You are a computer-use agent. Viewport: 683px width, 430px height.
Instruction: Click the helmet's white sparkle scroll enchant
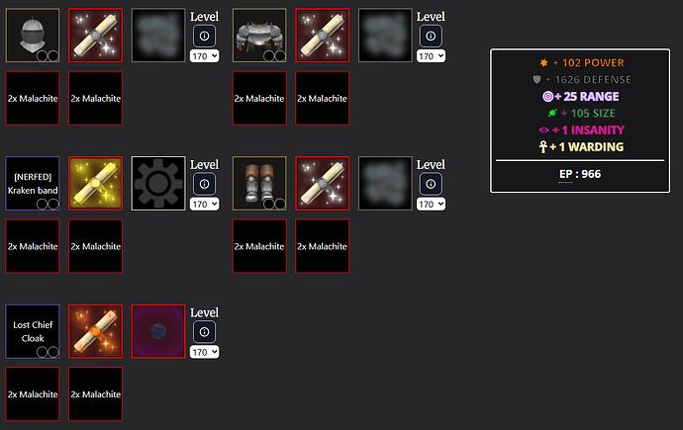[x=95, y=36]
